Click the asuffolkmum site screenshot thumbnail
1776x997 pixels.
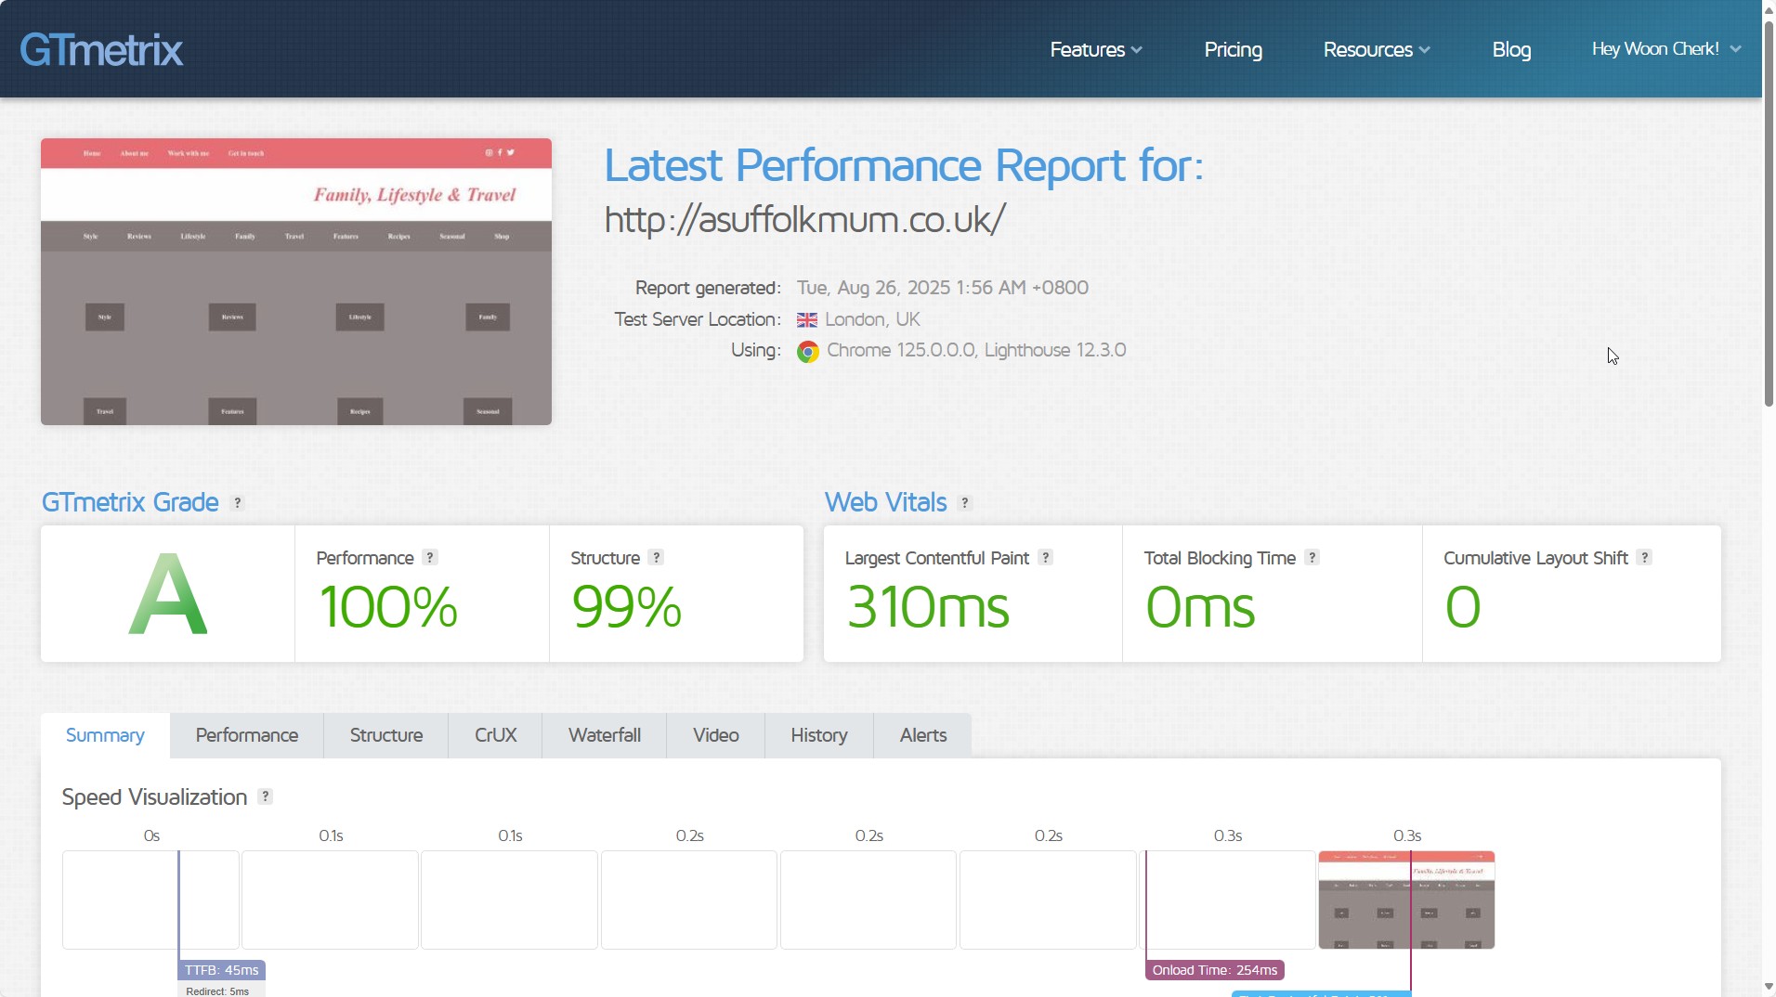(296, 282)
